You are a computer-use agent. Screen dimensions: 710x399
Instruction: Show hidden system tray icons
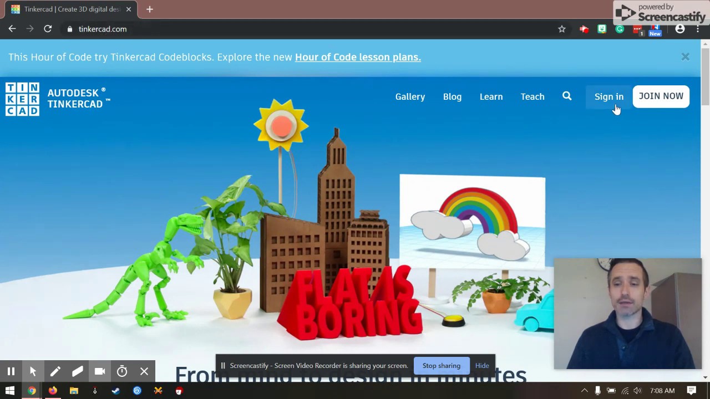[x=584, y=391]
